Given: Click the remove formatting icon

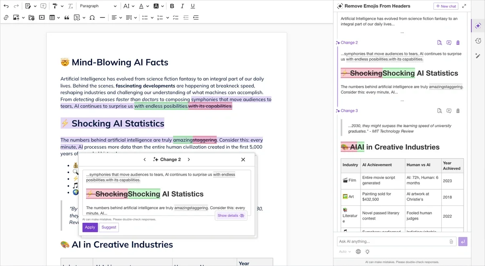Looking at the screenshot, I should [70, 6].
